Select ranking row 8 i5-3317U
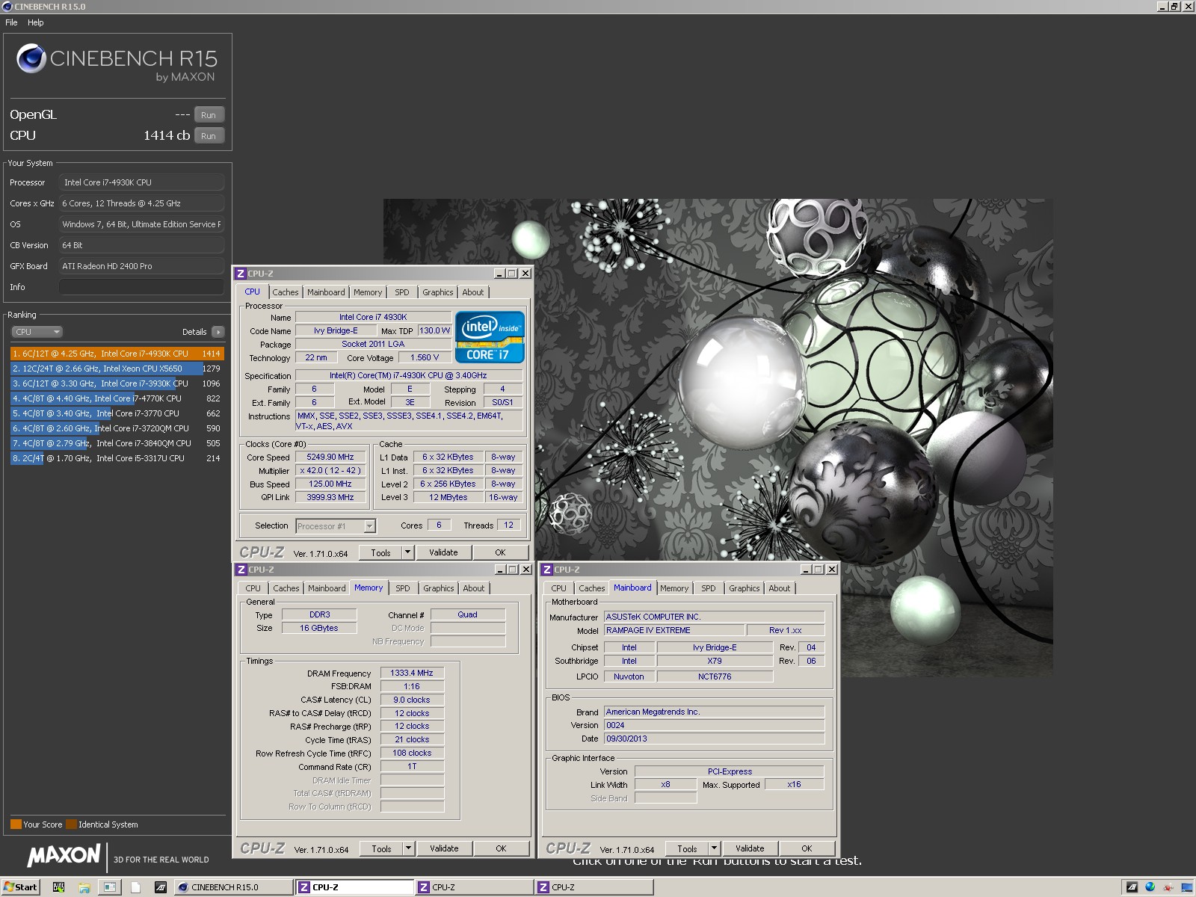The width and height of the screenshot is (1196, 897). click(117, 458)
